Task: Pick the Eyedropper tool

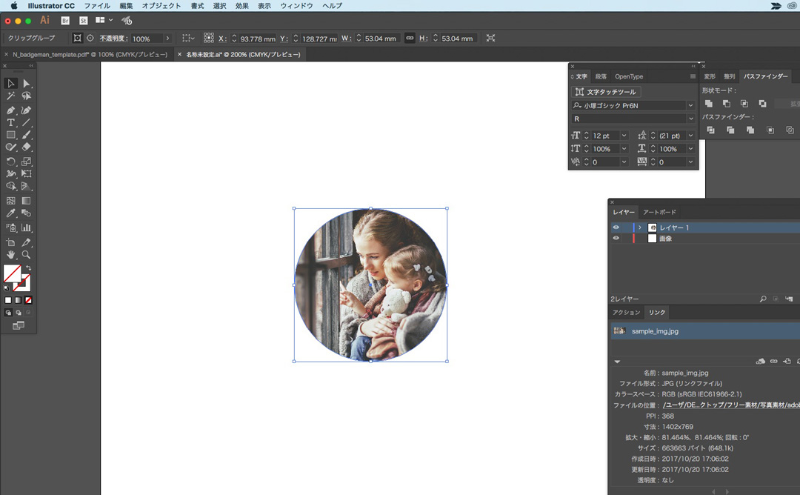Action: 11,213
